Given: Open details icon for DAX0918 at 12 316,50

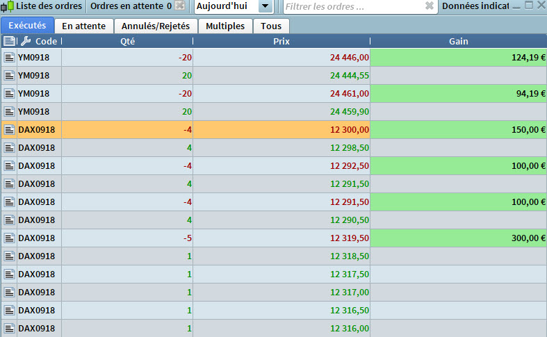Looking at the screenshot, I should pos(9,311).
